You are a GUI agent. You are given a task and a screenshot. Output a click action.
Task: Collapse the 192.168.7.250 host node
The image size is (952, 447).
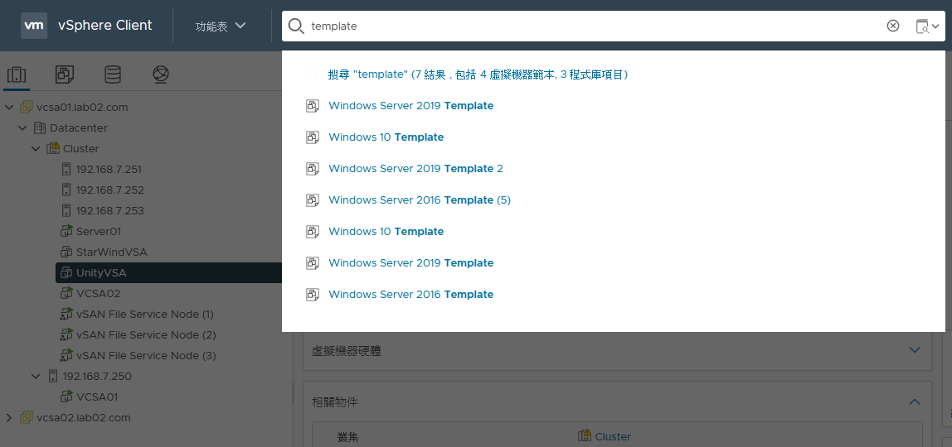(x=36, y=376)
